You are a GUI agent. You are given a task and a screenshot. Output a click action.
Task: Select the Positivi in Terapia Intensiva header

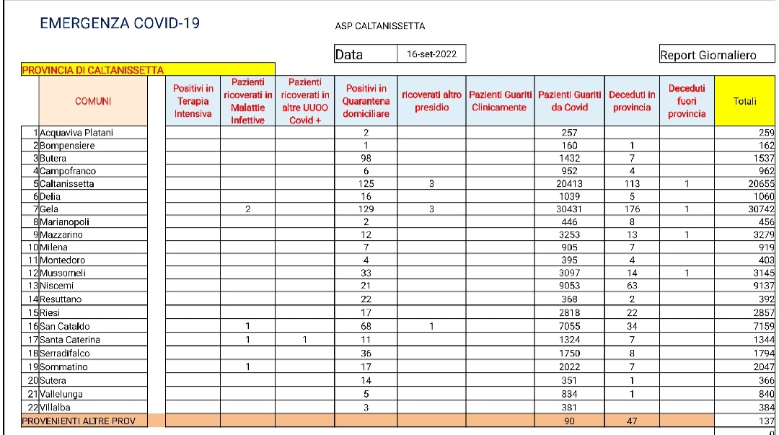point(193,101)
